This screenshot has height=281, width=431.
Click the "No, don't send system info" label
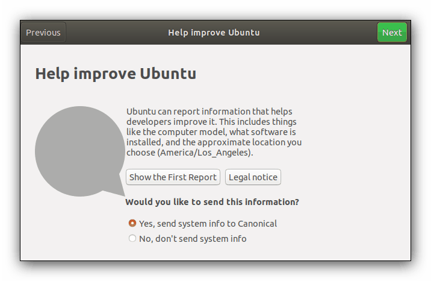coord(193,238)
